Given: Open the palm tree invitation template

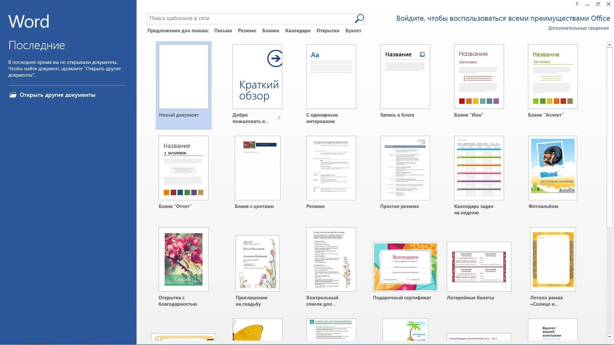Looking at the screenshot, I should (405, 329).
